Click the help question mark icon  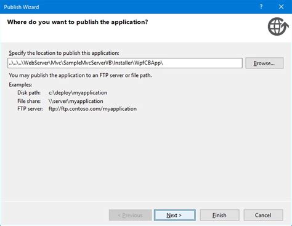(x=261, y=7)
